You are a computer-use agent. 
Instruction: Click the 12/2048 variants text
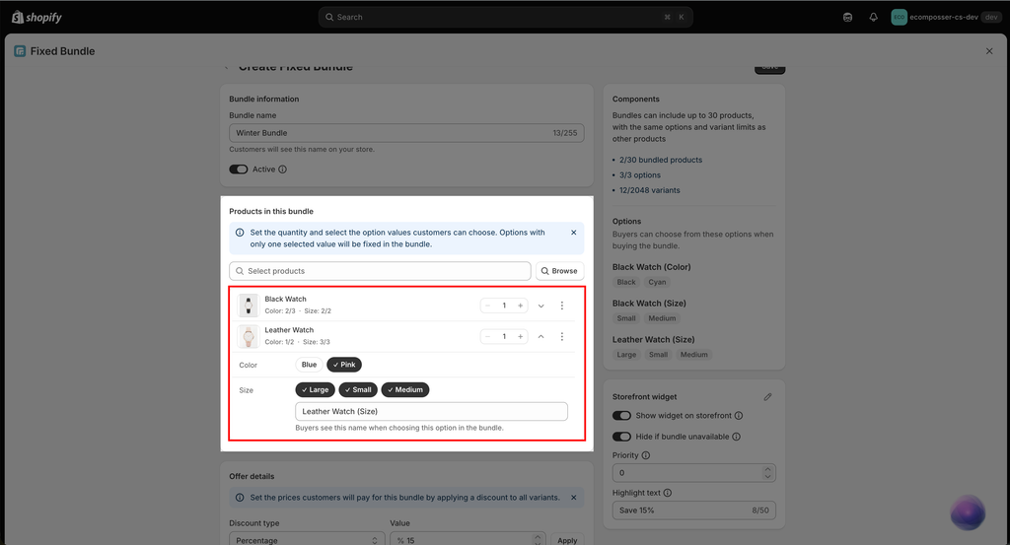click(x=649, y=190)
